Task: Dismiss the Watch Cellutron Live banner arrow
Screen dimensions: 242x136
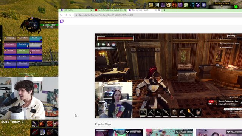Action: pyautogui.click(x=241, y=102)
